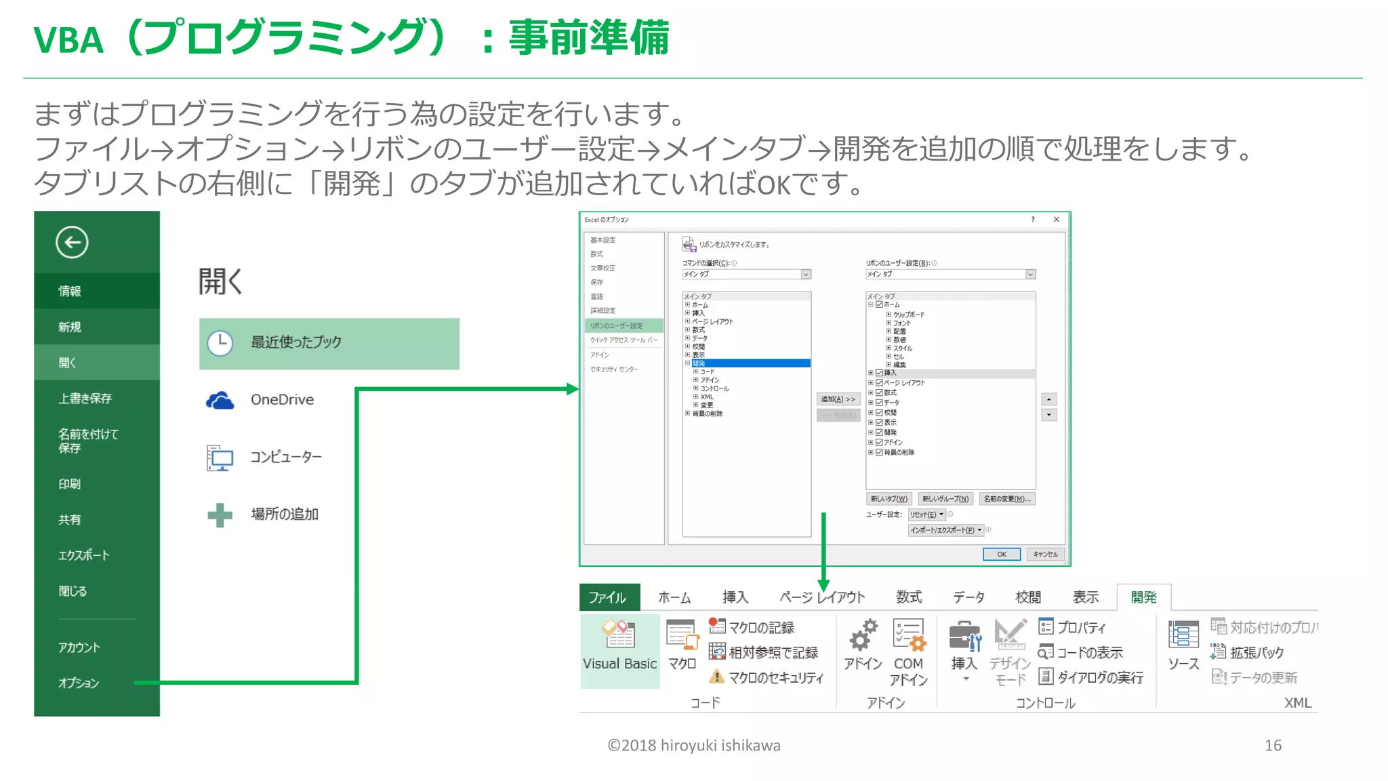
Task: Switch to the ファイル ribbon tab
Action: click(609, 597)
